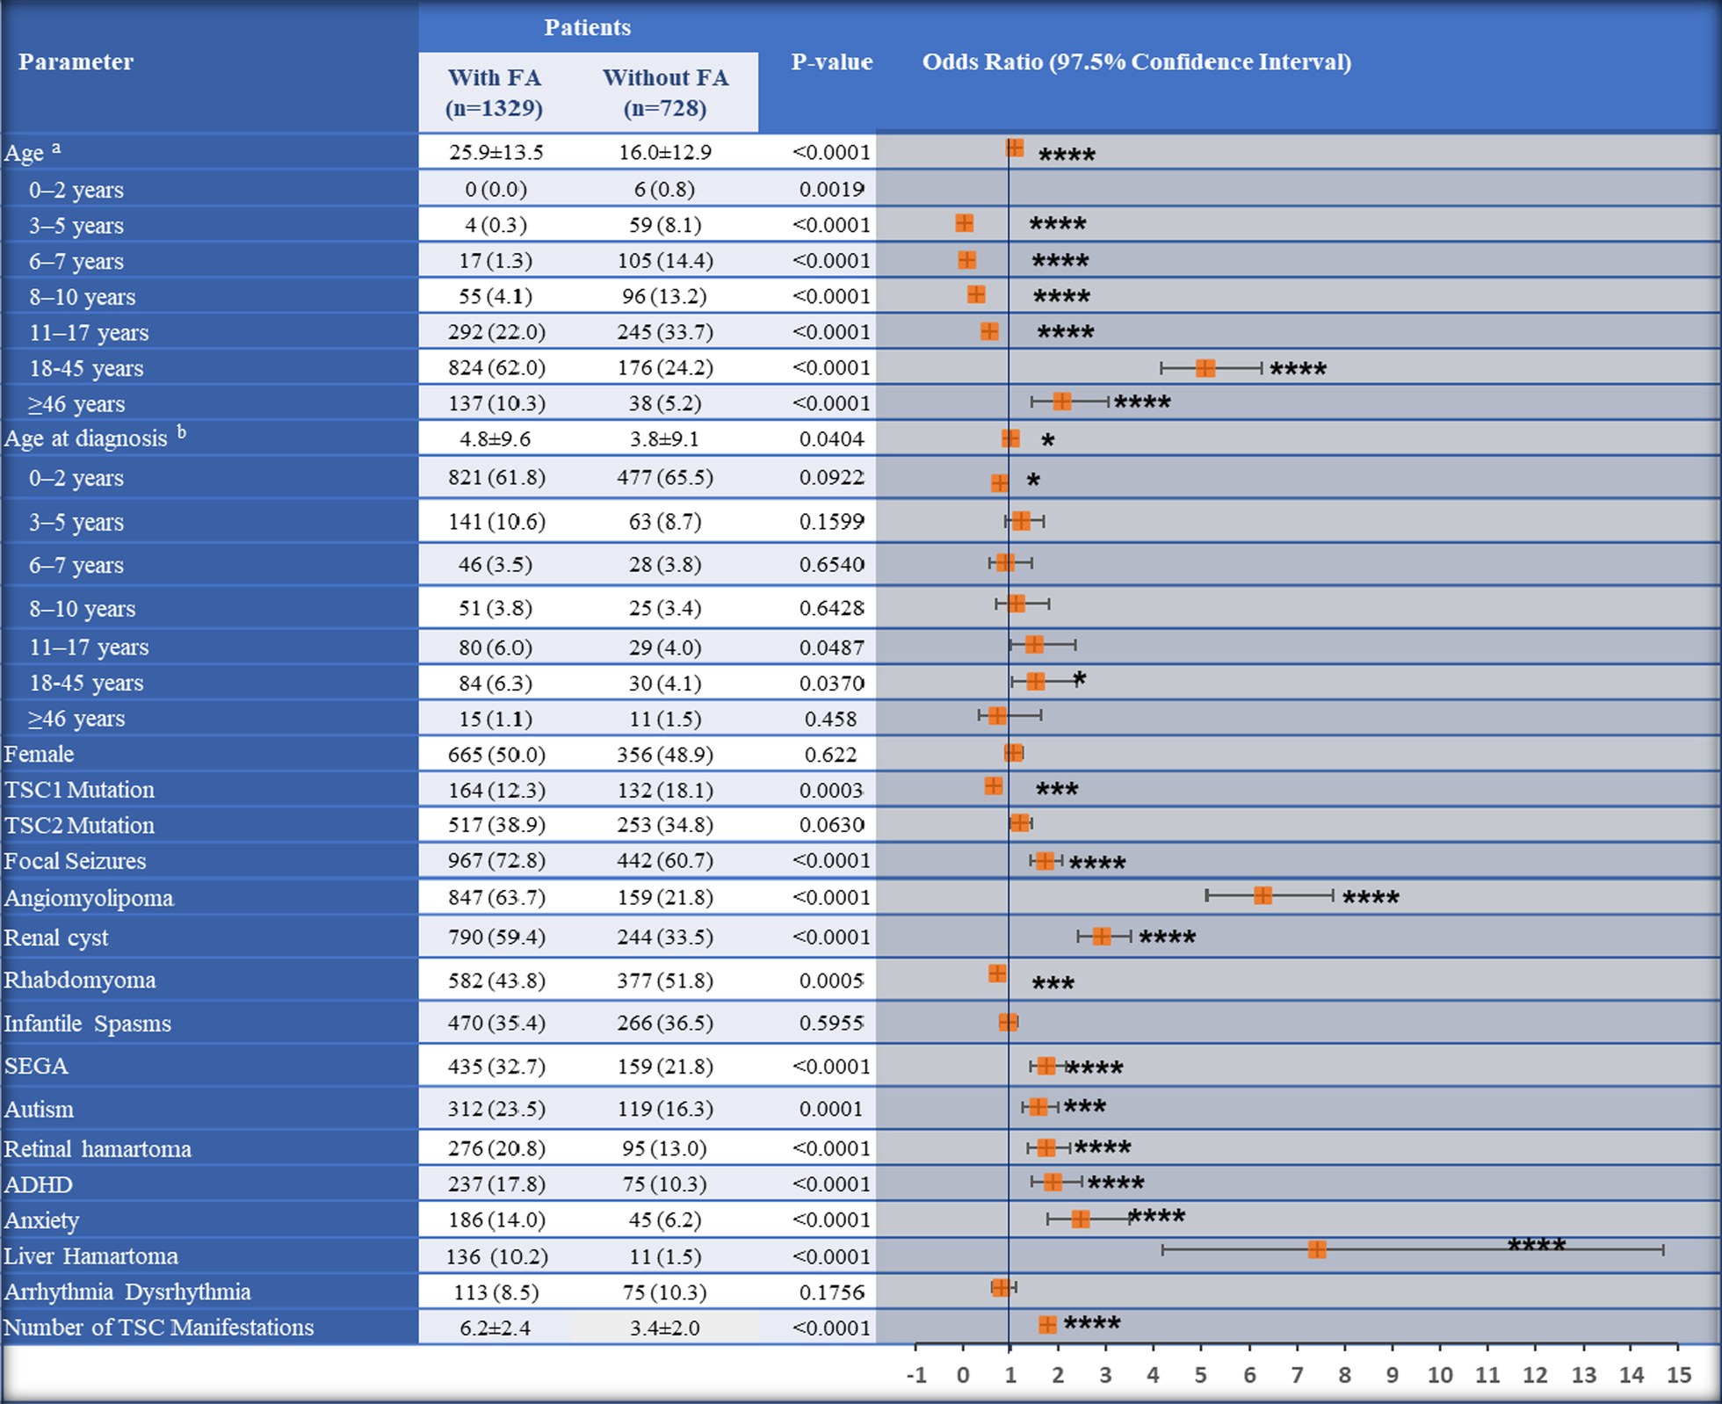Click the P-value '0.0404'

click(831, 438)
